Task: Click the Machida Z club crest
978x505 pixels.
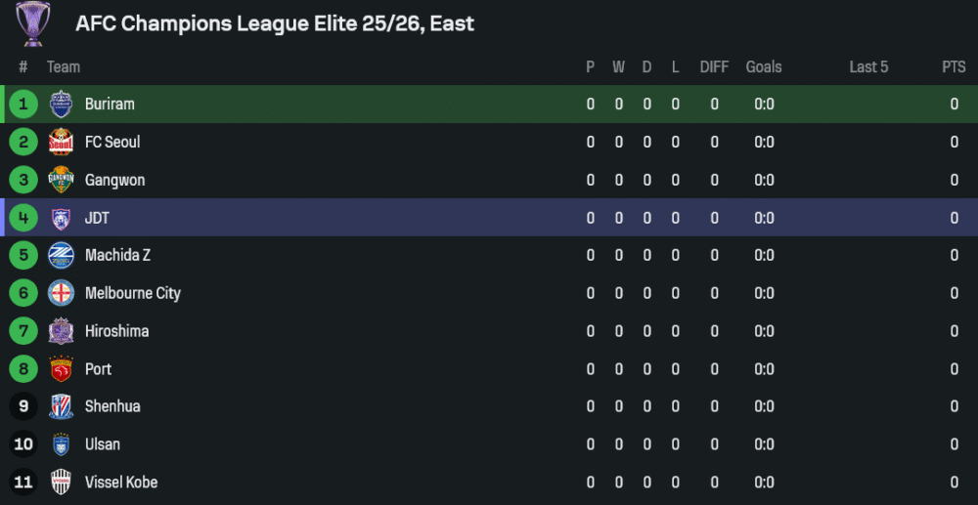Action: click(x=61, y=256)
